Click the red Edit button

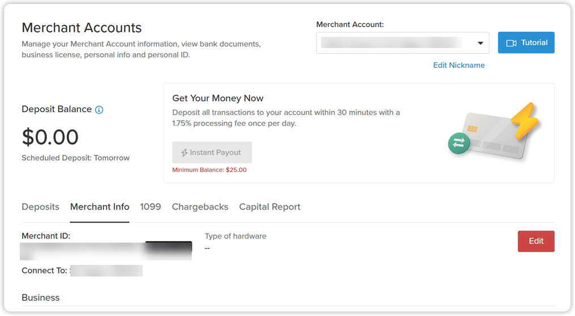click(536, 241)
